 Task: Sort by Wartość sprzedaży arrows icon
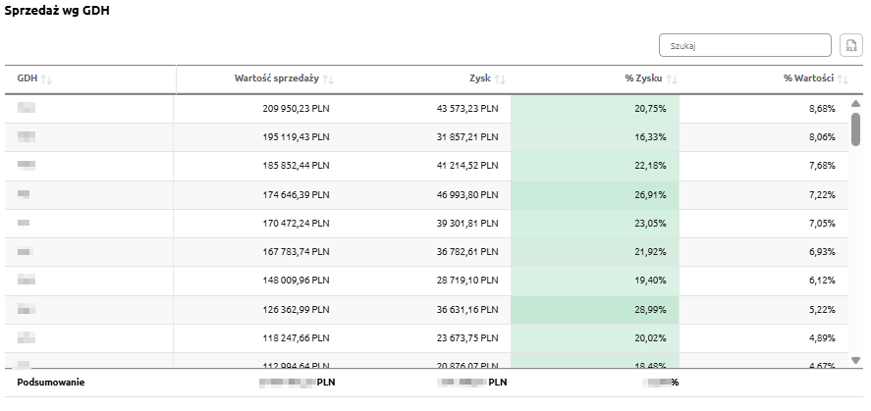(x=328, y=78)
